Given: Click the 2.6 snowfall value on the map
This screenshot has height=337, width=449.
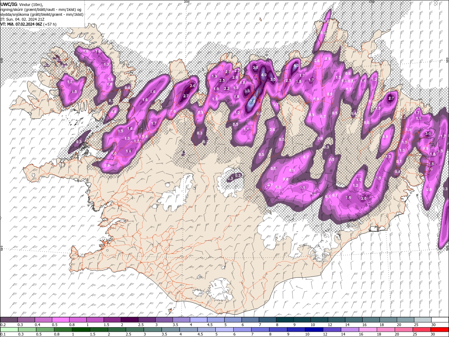Looking at the screenshot, I should (192, 86).
